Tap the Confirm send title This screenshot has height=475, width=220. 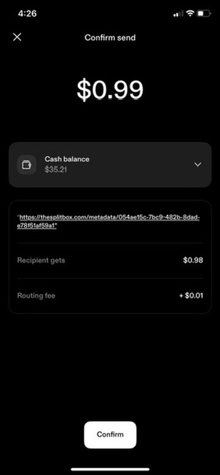110,38
